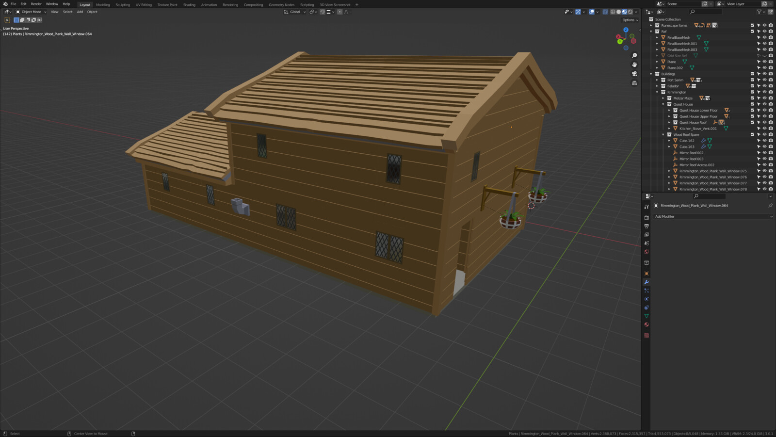This screenshot has width=776, height=437.
Task: Open the Add Modifier dropdown
Action: tap(713, 216)
